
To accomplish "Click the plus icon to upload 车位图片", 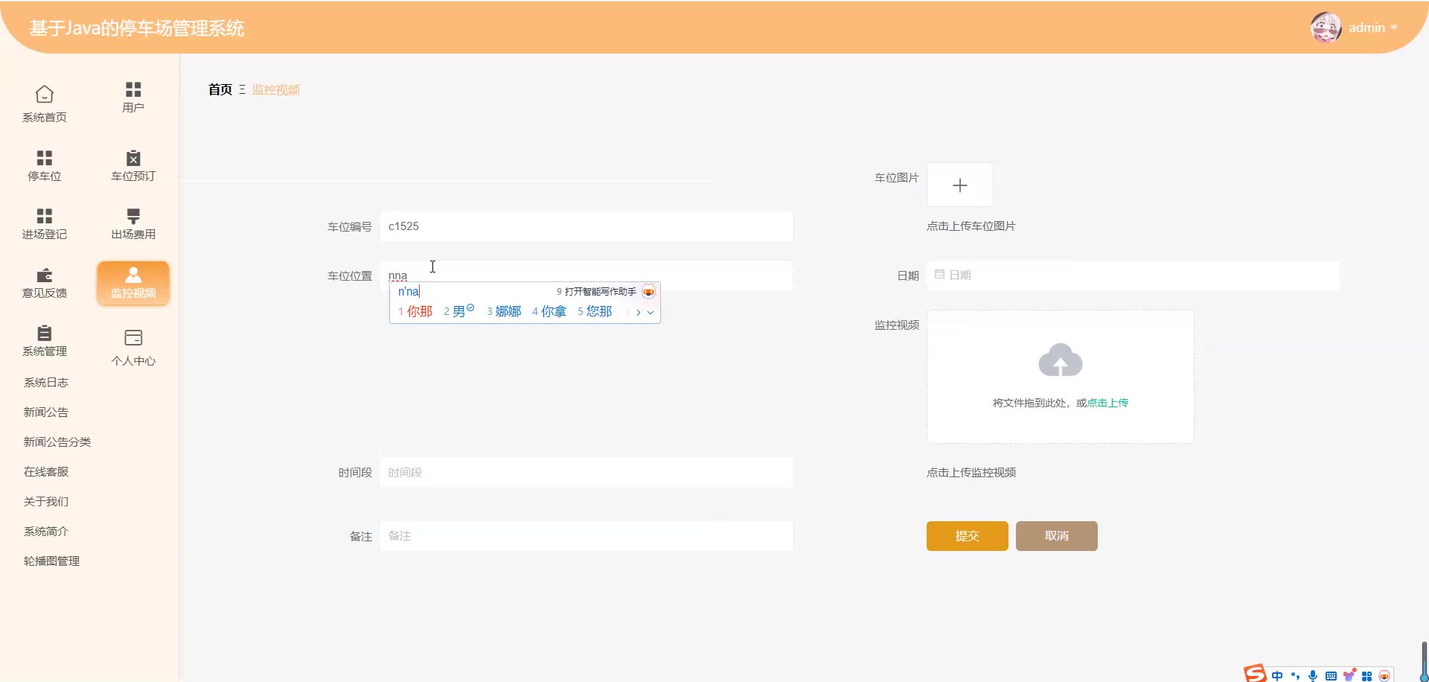I will [x=959, y=185].
